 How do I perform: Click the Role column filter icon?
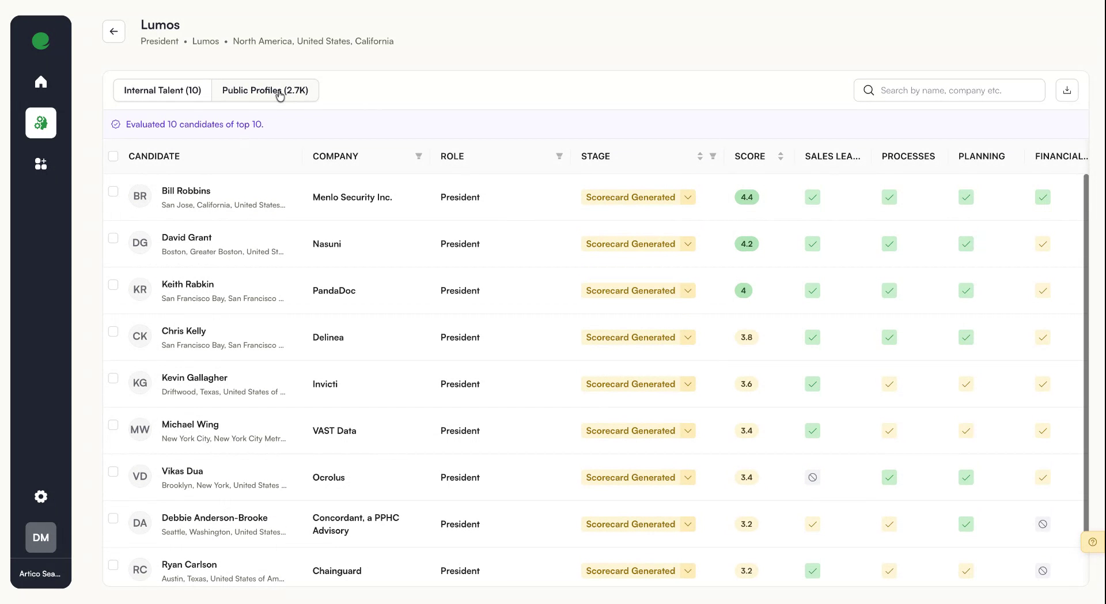click(x=559, y=156)
